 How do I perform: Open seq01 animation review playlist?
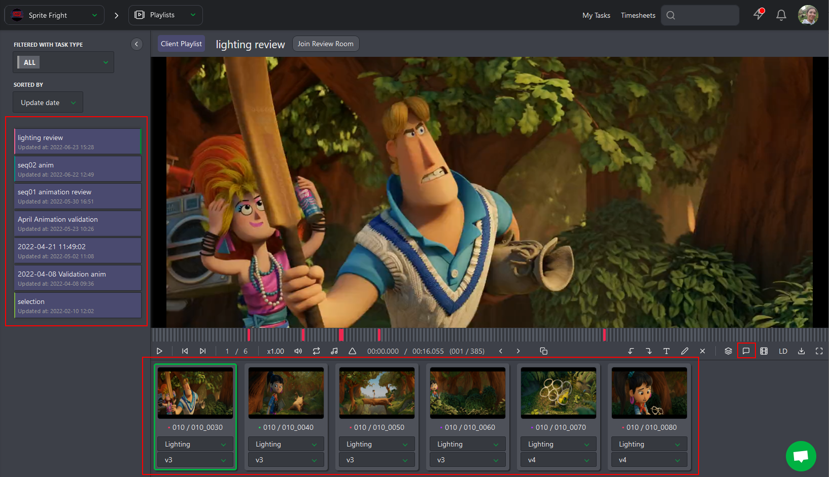tap(78, 196)
